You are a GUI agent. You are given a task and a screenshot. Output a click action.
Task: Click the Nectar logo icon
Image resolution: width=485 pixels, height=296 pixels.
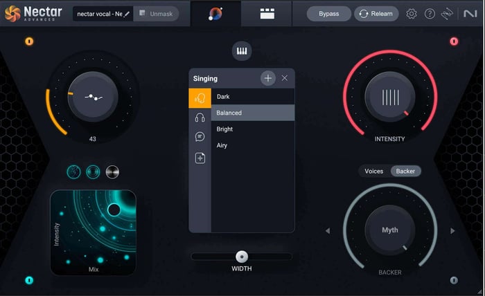tap(12, 14)
